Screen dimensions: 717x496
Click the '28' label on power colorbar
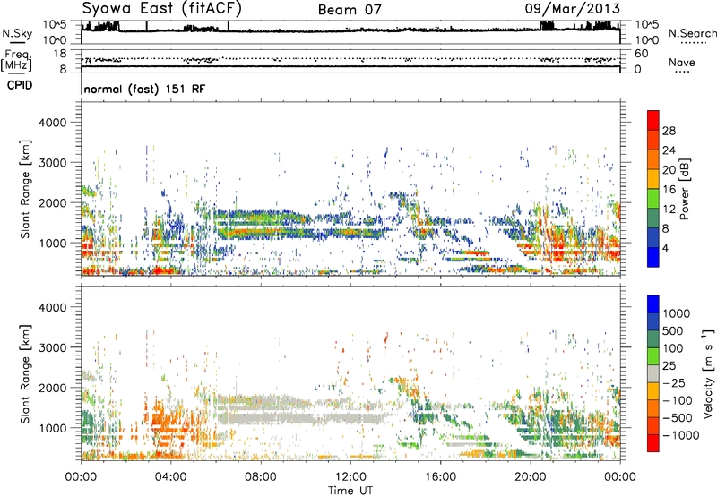point(669,131)
